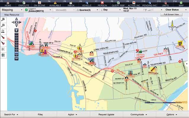Click the crosshair locate tool in sidebar

[x=3, y=55]
